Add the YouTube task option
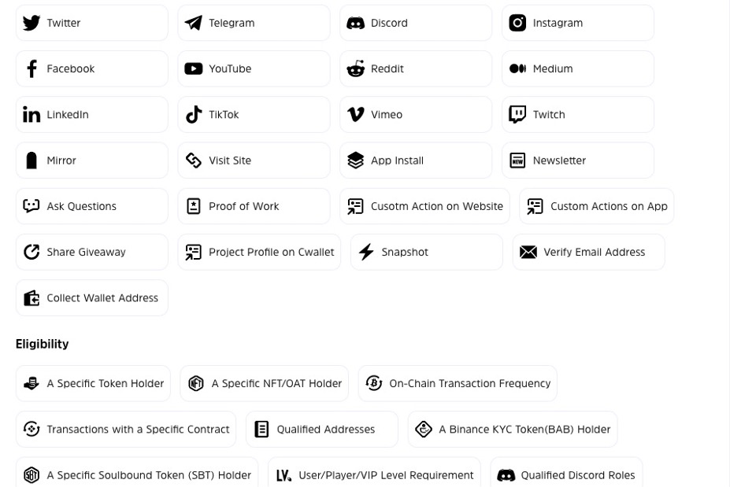The image size is (730, 487). [x=254, y=68]
